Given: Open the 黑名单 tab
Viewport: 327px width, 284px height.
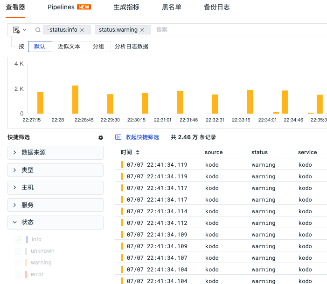Looking at the screenshot, I should pos(172,7).
